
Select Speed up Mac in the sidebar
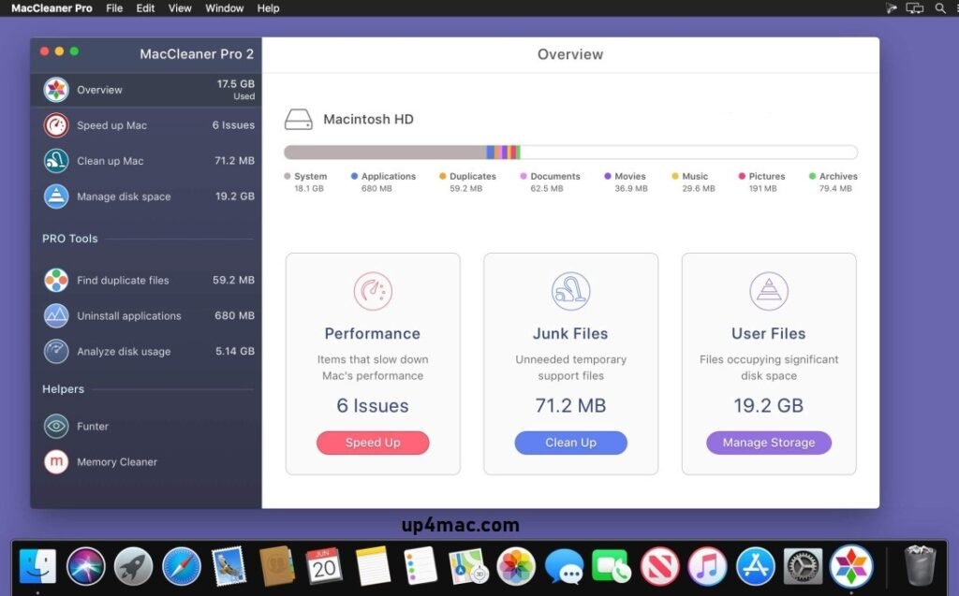pyautogui.click(x=109, y=125)
